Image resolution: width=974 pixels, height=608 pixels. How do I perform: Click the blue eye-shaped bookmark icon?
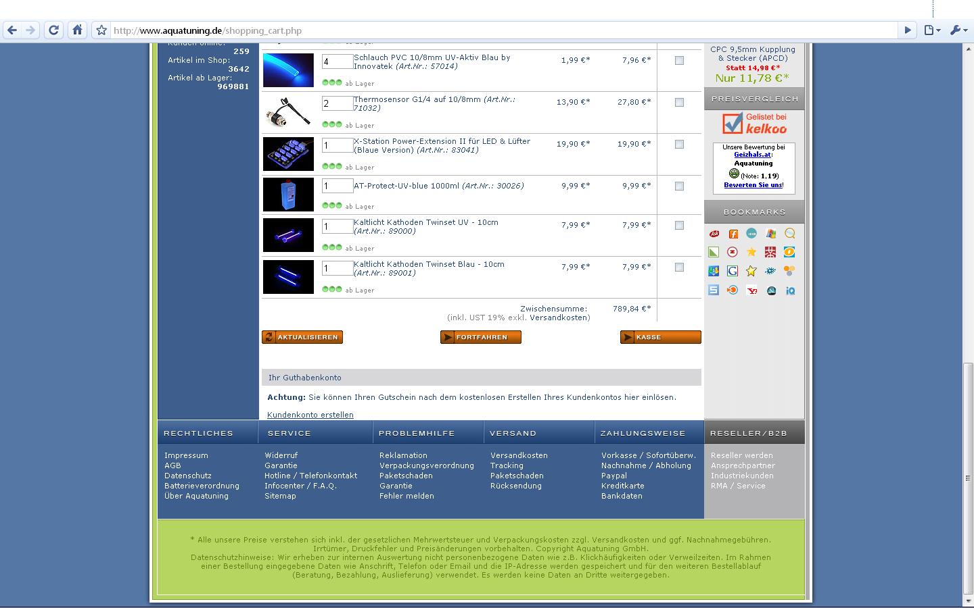[770, 271]
